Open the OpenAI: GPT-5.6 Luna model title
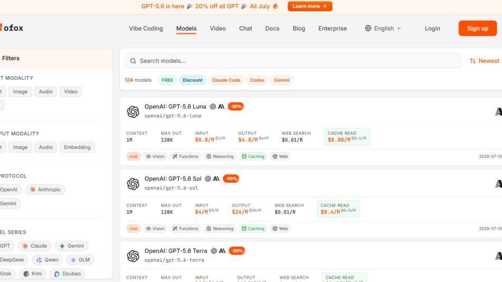Viewport: 502px width, 282px height. (x=175, y=107)
